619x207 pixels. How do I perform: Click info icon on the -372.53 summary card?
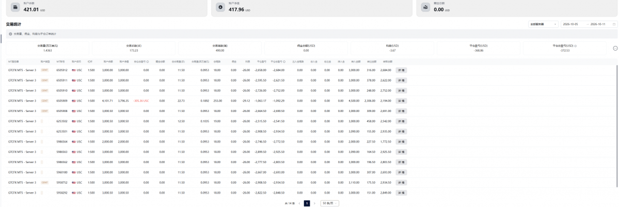pos(576,46)
